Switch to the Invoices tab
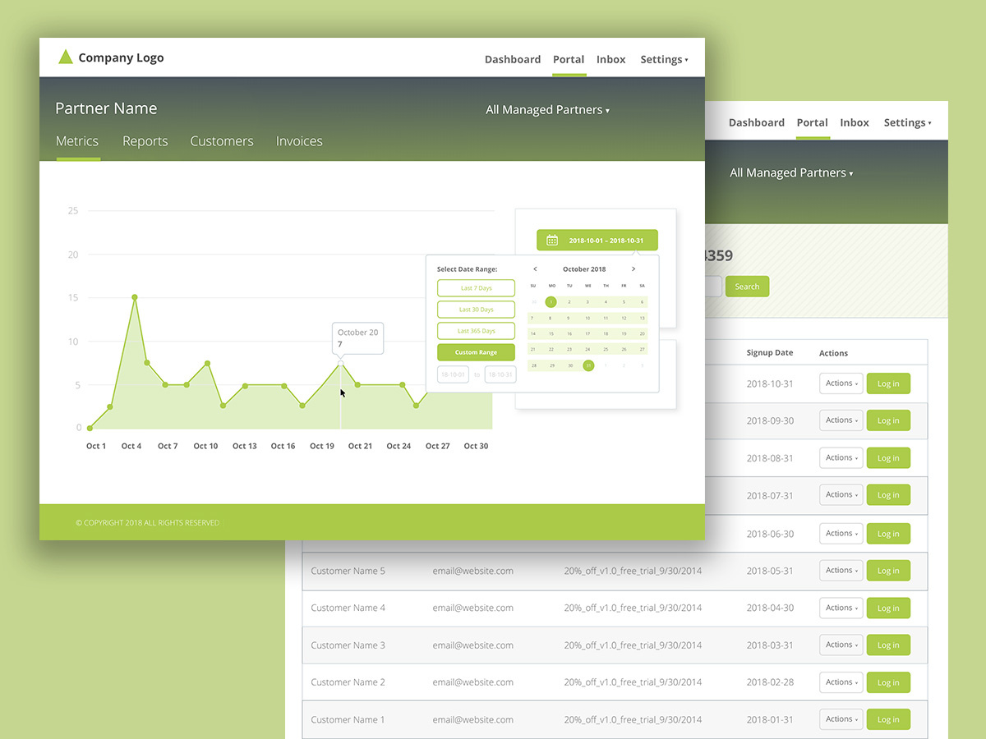The height and width of the screenshot is (739, 986). (x=299, y=141)
